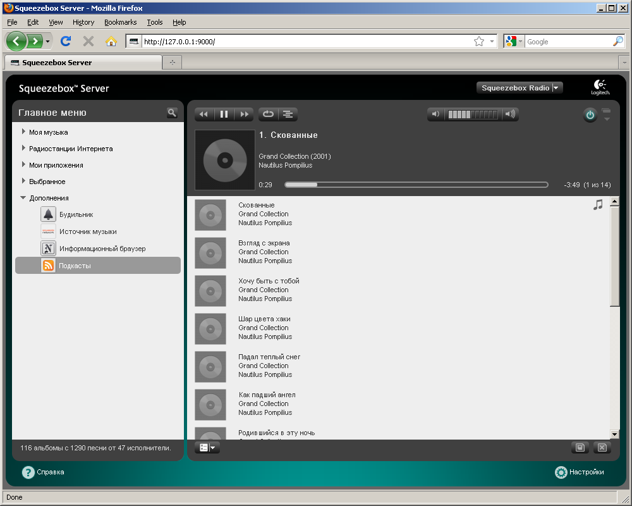The height and width of the screenshot is (506, 632).
Task: Save the current playlist icon
Action: click(x=580, y=447)
